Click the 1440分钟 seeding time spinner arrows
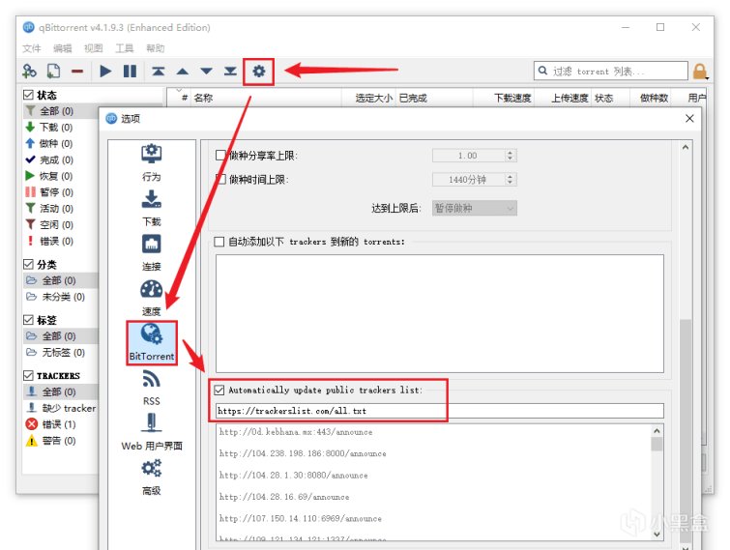The image size is (730, 550). pyautogui.click(x=511, y=179)
